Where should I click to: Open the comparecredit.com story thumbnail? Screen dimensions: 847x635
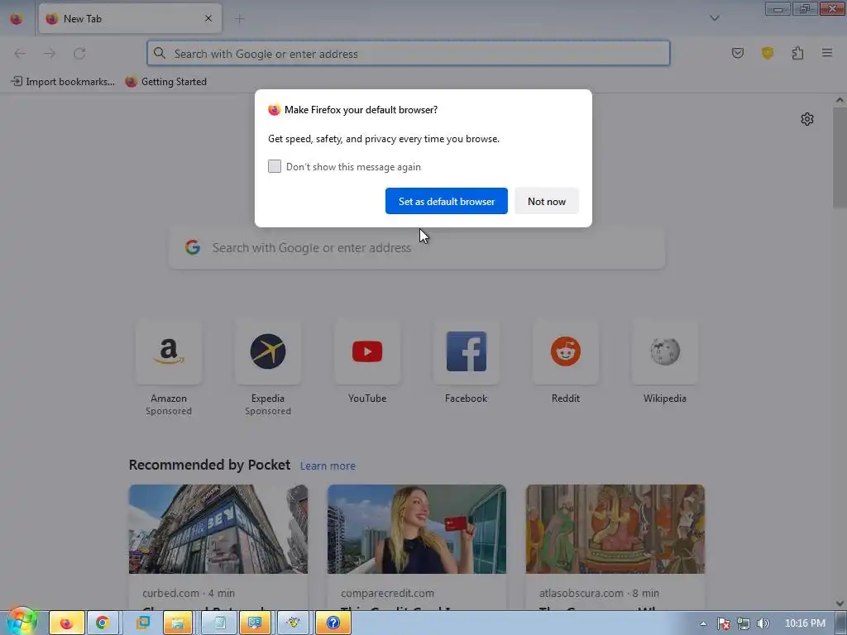tap(417, 529)
